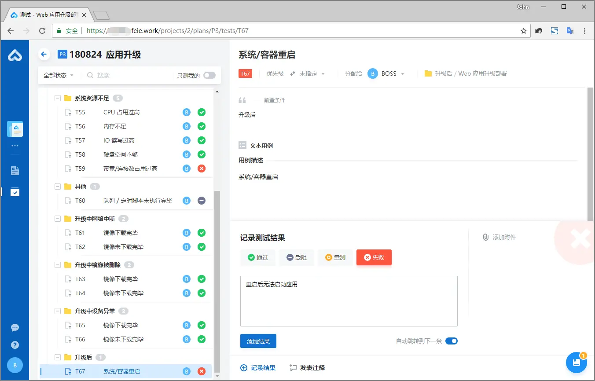Click the red failed status icon on T59
The image size is (595, 381).
click(x=202, y=169)
